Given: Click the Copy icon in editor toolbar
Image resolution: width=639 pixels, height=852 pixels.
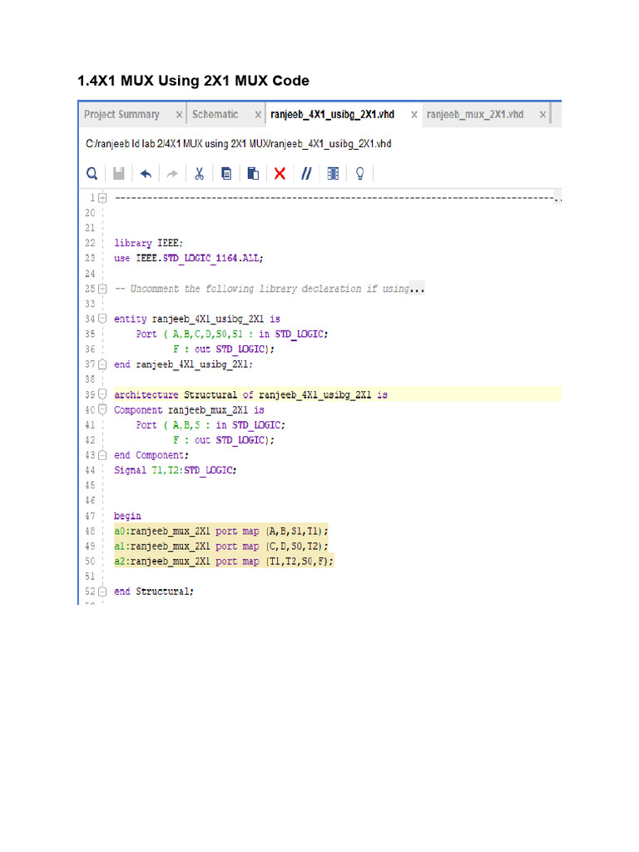Looking at the screenshot, I should (226, 173).
